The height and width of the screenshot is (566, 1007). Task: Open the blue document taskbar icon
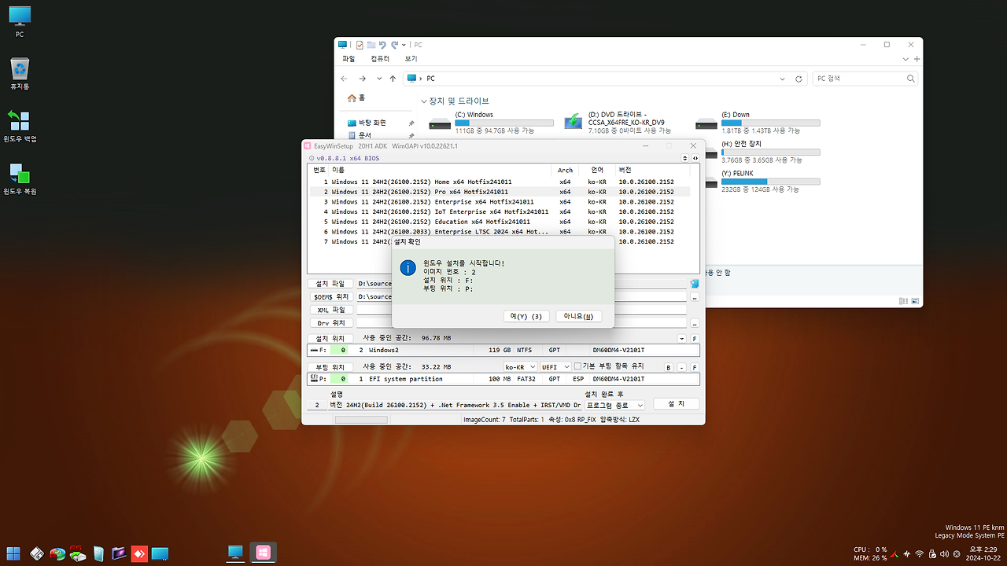pos(98,553)
